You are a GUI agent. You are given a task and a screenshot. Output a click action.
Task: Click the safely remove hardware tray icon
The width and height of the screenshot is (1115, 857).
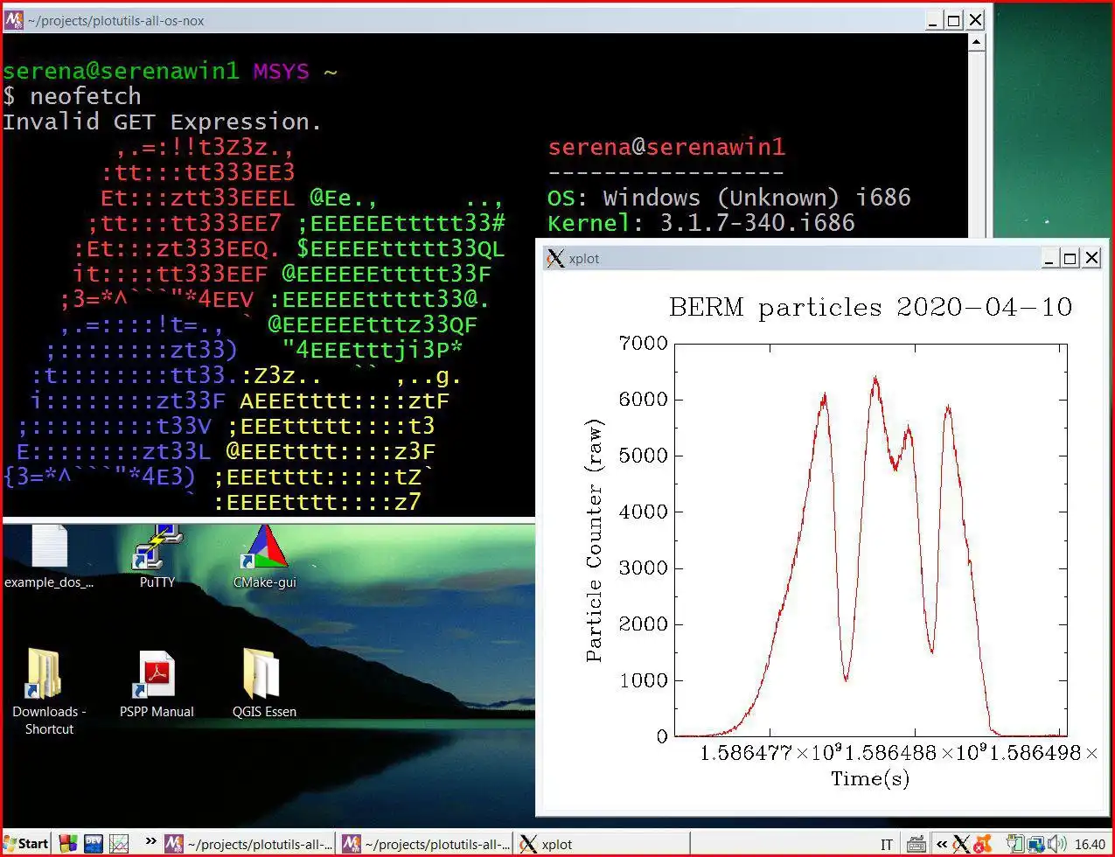[1014, 844]
